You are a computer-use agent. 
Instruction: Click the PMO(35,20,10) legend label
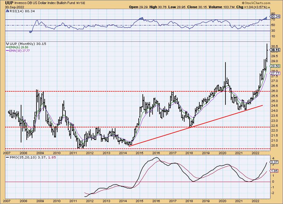23,157
